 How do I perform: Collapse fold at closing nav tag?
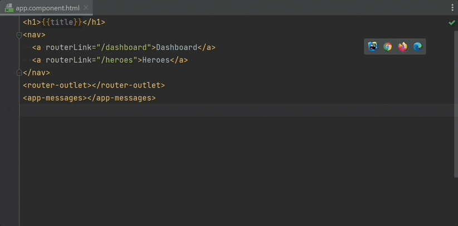click(20, 72)
